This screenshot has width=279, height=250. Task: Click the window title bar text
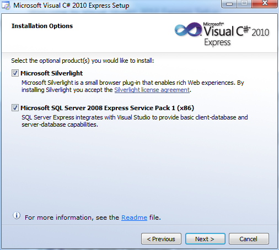coord(71,6)
